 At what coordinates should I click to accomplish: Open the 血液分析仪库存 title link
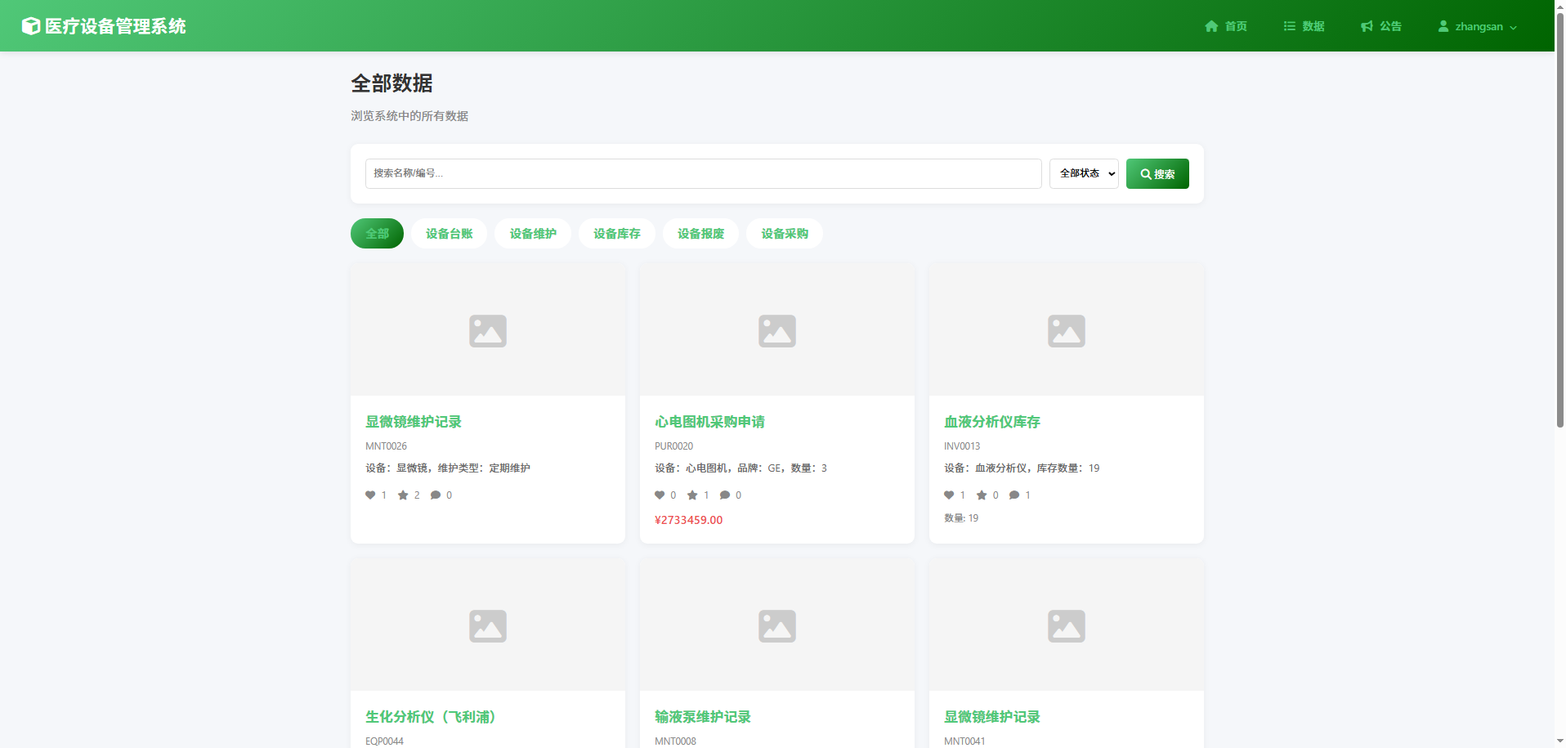pyautogui.click(x=992, y=422)
